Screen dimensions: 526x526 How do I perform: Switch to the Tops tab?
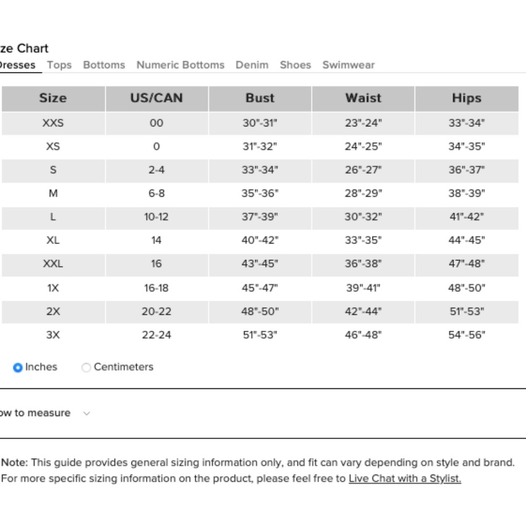(x=59, y=65)
